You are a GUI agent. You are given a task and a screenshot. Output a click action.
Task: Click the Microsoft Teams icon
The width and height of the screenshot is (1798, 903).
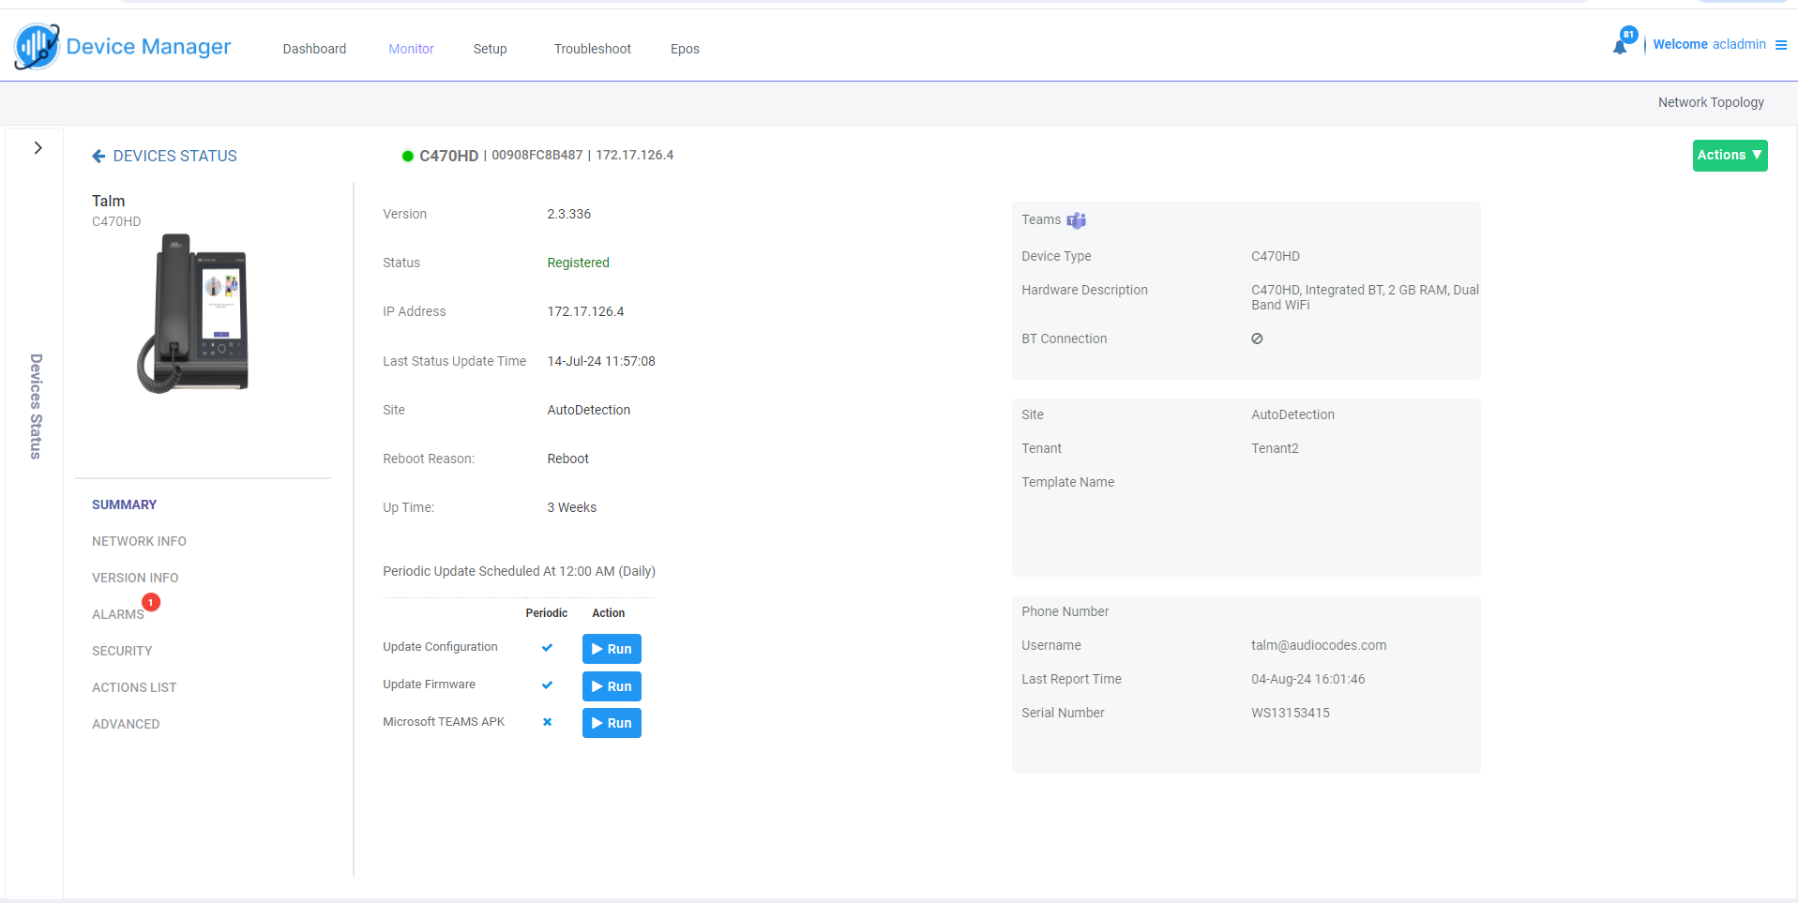coord(1077,220)
